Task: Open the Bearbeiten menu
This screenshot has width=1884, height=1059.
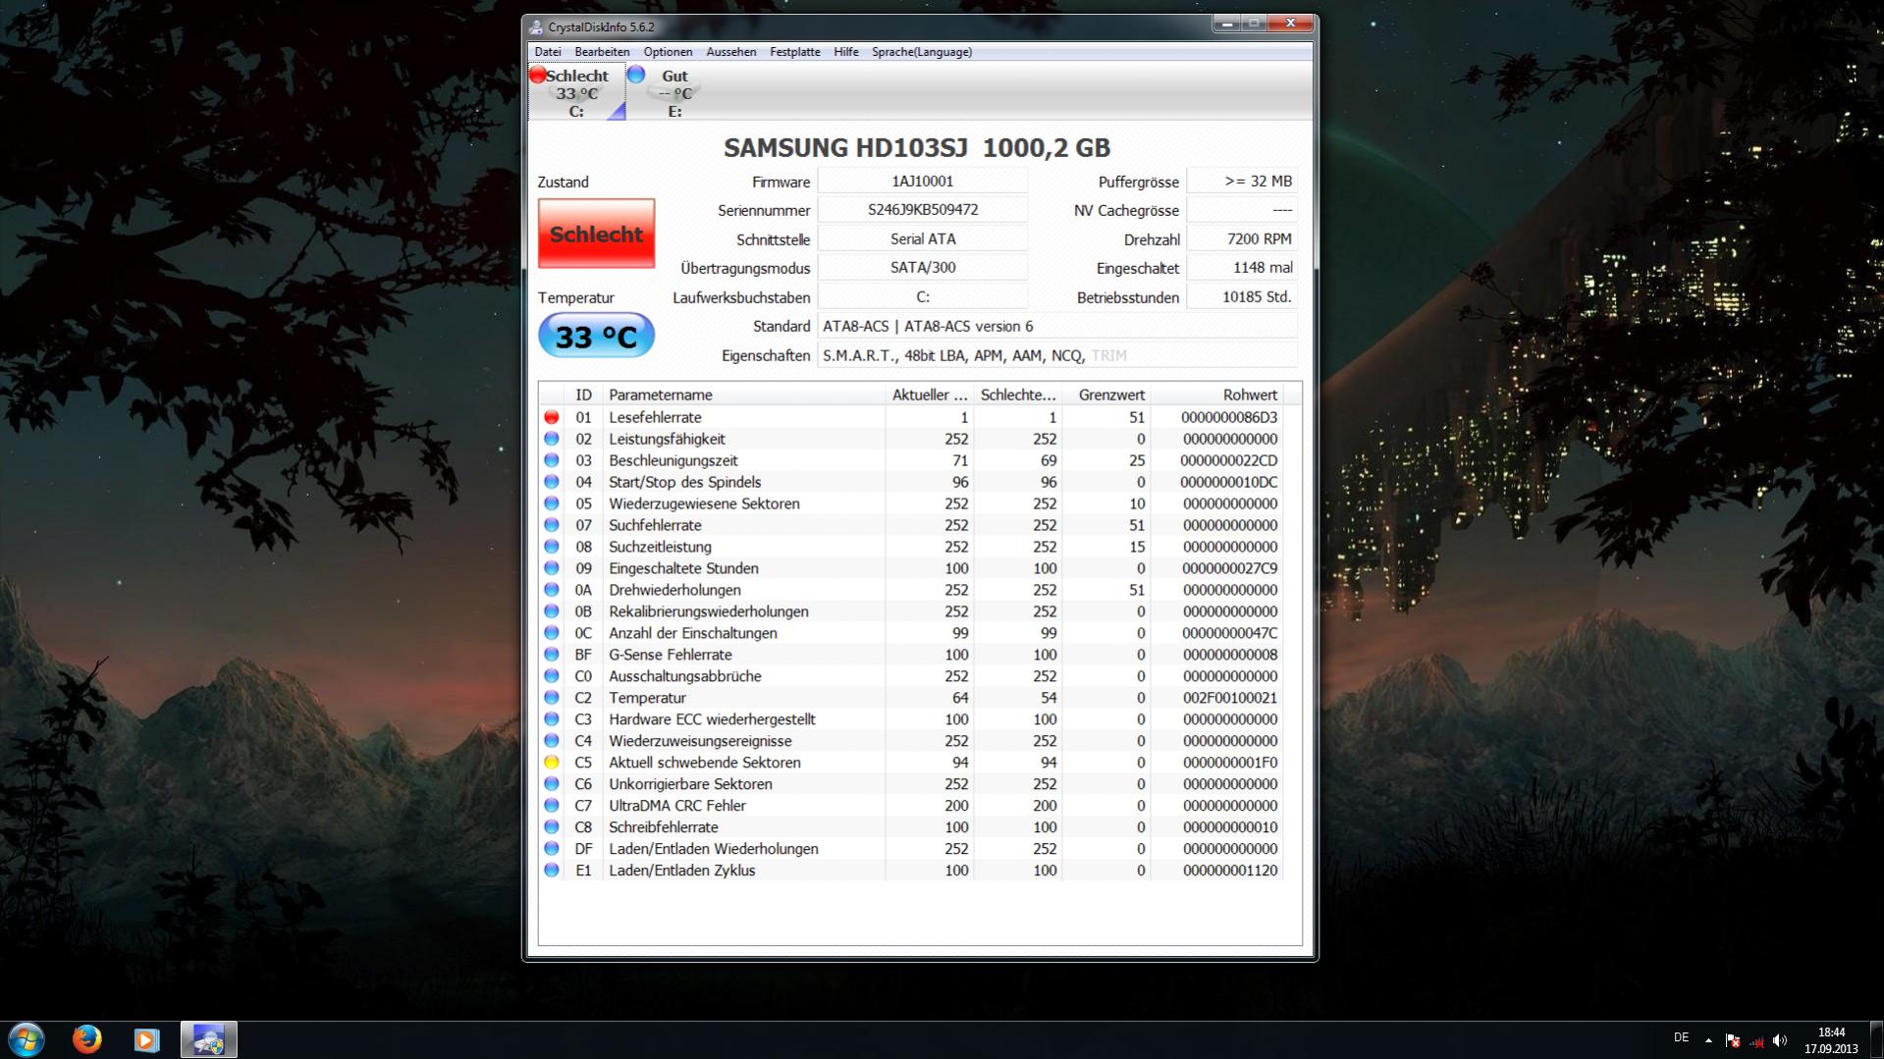Action: pos(602,52)
